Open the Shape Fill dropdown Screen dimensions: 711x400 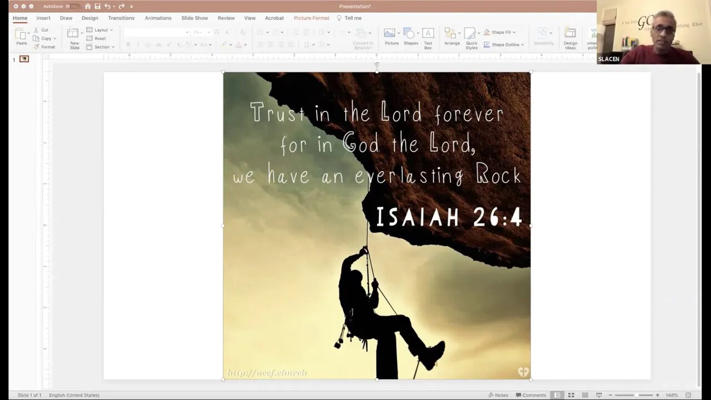click(499, 32)
